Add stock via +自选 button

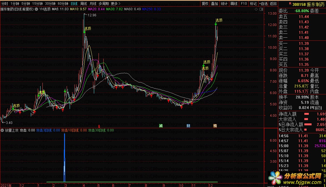click(263, 4)
